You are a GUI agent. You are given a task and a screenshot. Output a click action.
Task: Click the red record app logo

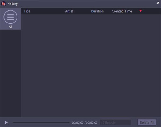3,4
